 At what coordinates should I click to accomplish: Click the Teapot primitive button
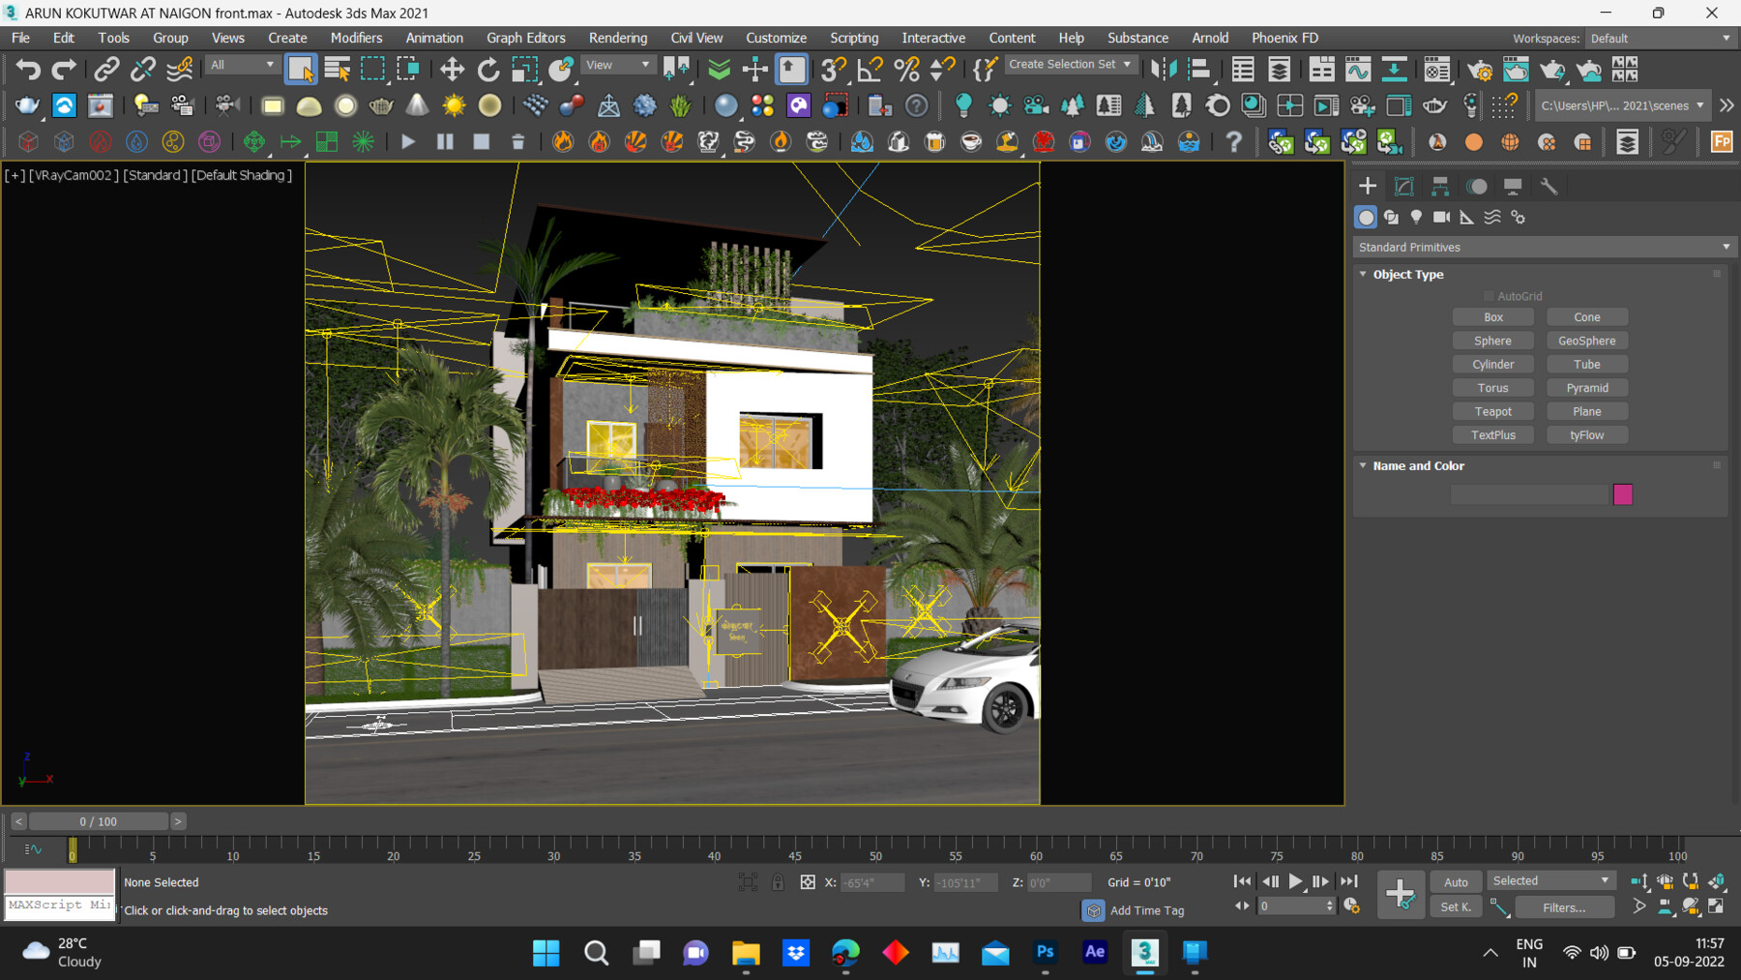click(x=1492, y=410)
